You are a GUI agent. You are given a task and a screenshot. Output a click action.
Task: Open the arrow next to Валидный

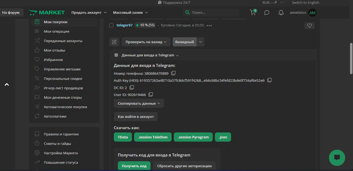[x=201, y=42]
